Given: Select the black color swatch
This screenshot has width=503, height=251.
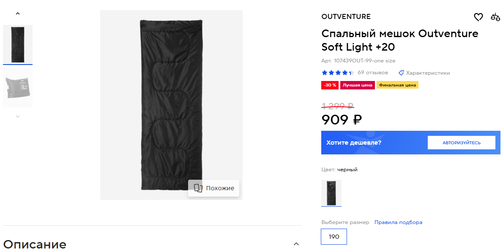Looking at the screenshot, I should click(x=331, y=193).
